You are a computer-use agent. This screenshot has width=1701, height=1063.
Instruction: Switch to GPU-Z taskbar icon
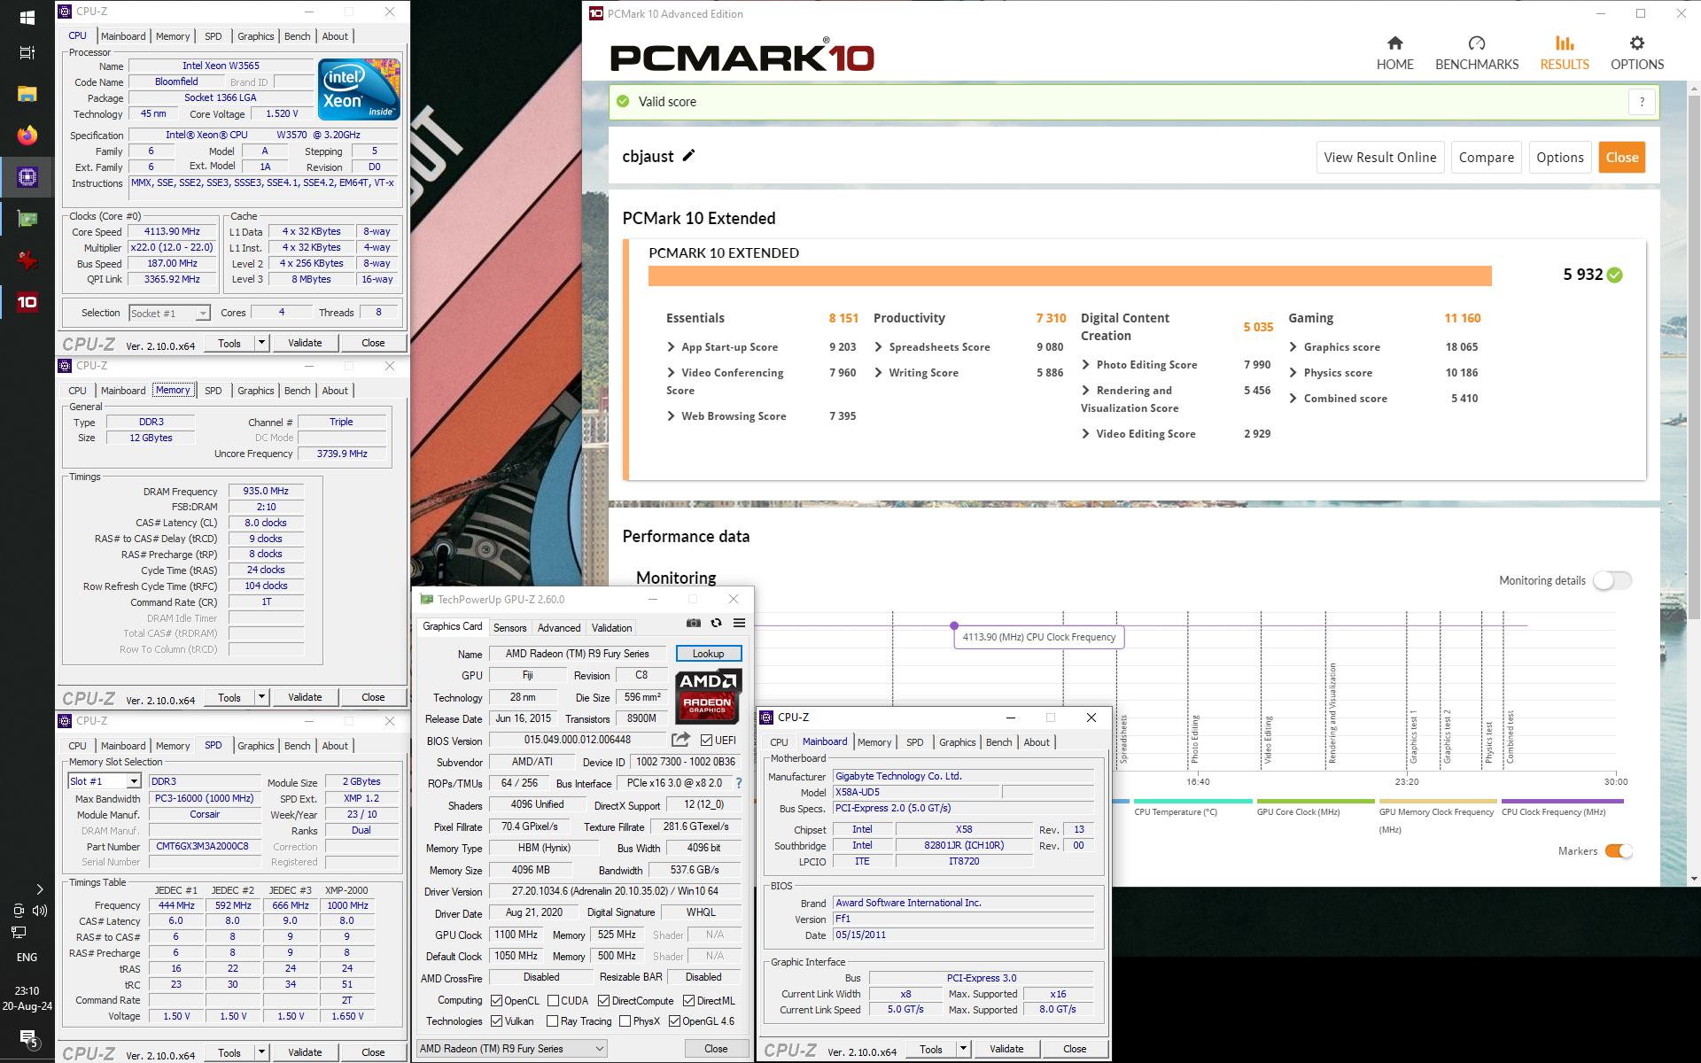coord(27,219)
